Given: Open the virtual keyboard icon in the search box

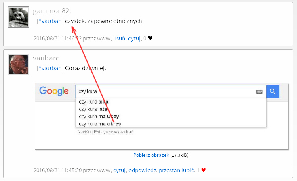Looking at the screenshot, I should 259,92.
